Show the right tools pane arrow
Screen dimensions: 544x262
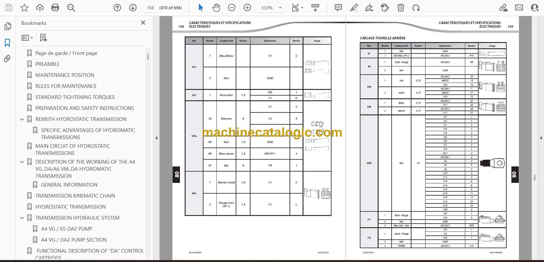coord(541,138)
